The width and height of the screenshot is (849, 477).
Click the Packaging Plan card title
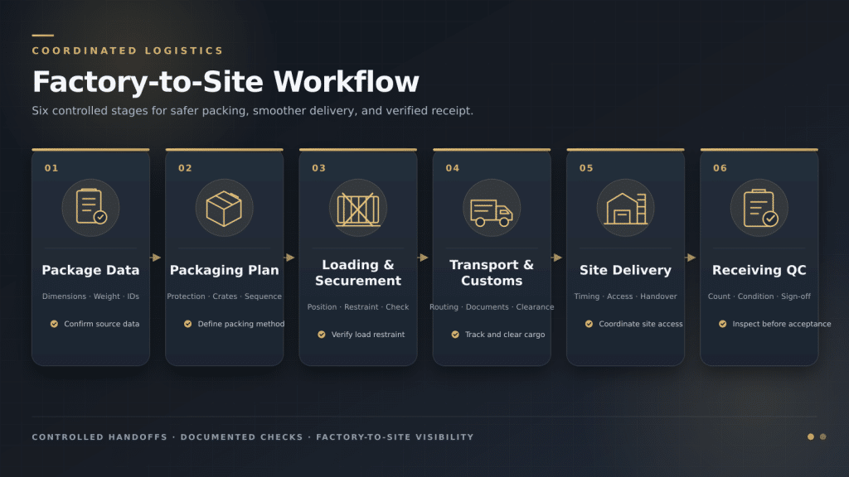(x=224, y=271)
